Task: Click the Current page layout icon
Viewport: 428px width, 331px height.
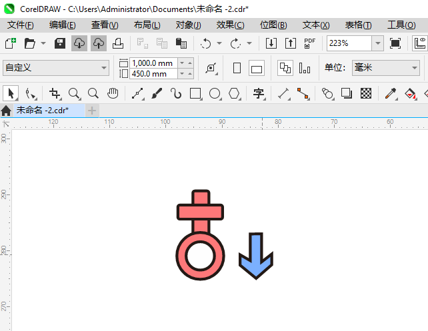Action: point(305,68)
